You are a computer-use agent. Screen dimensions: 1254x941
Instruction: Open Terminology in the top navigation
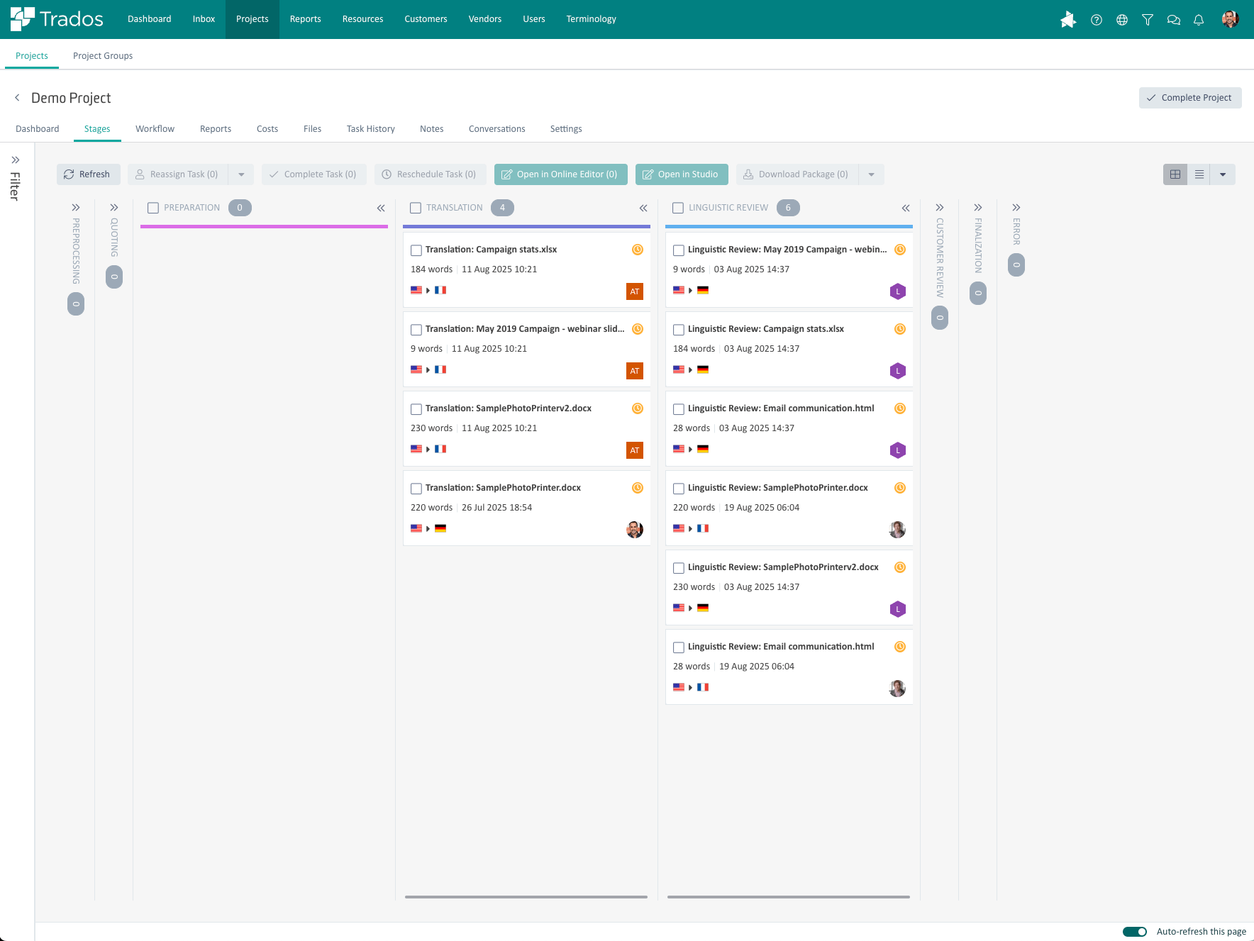point(591,19)
